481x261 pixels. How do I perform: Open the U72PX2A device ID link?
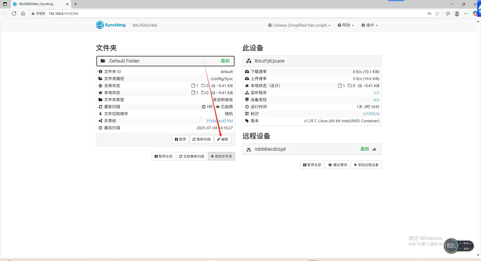(x=371, y=114)
